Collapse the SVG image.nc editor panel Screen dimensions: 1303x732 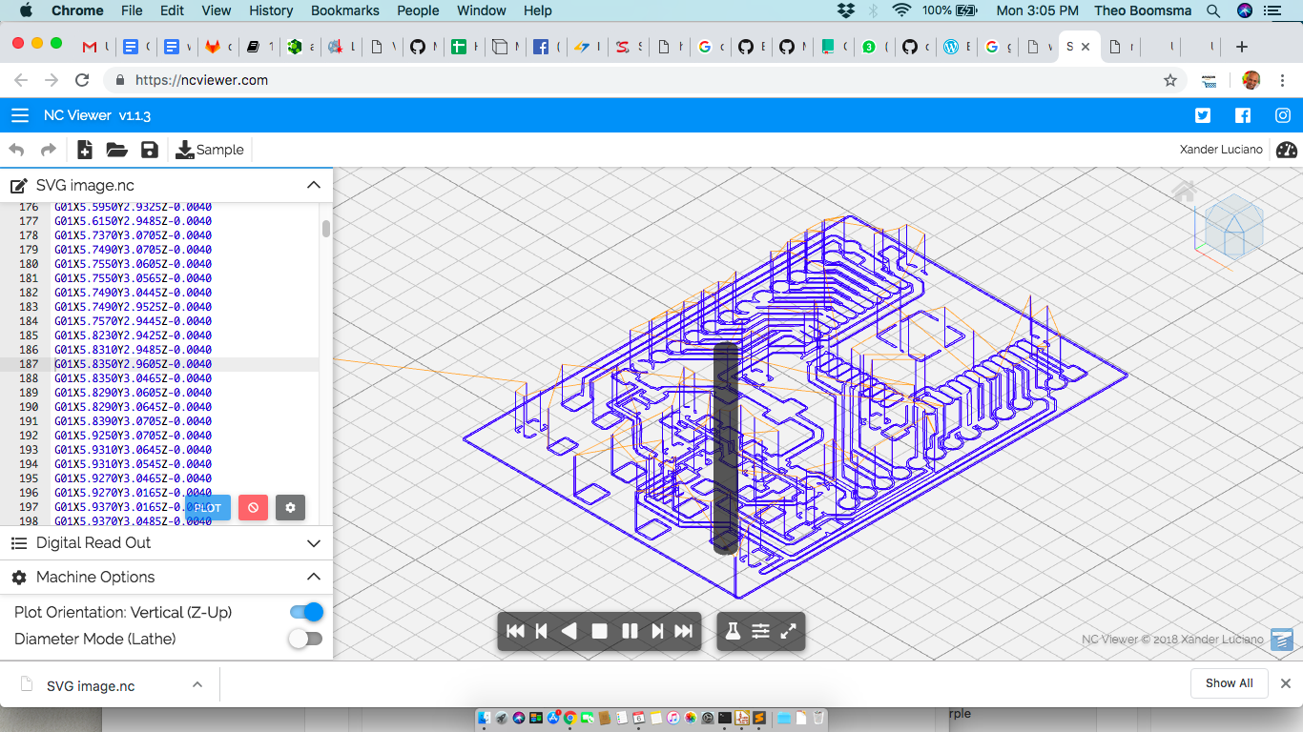(313, 185)
